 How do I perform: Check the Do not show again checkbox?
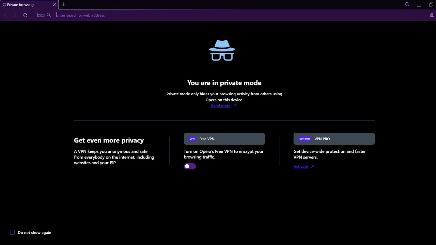[12, 232]
